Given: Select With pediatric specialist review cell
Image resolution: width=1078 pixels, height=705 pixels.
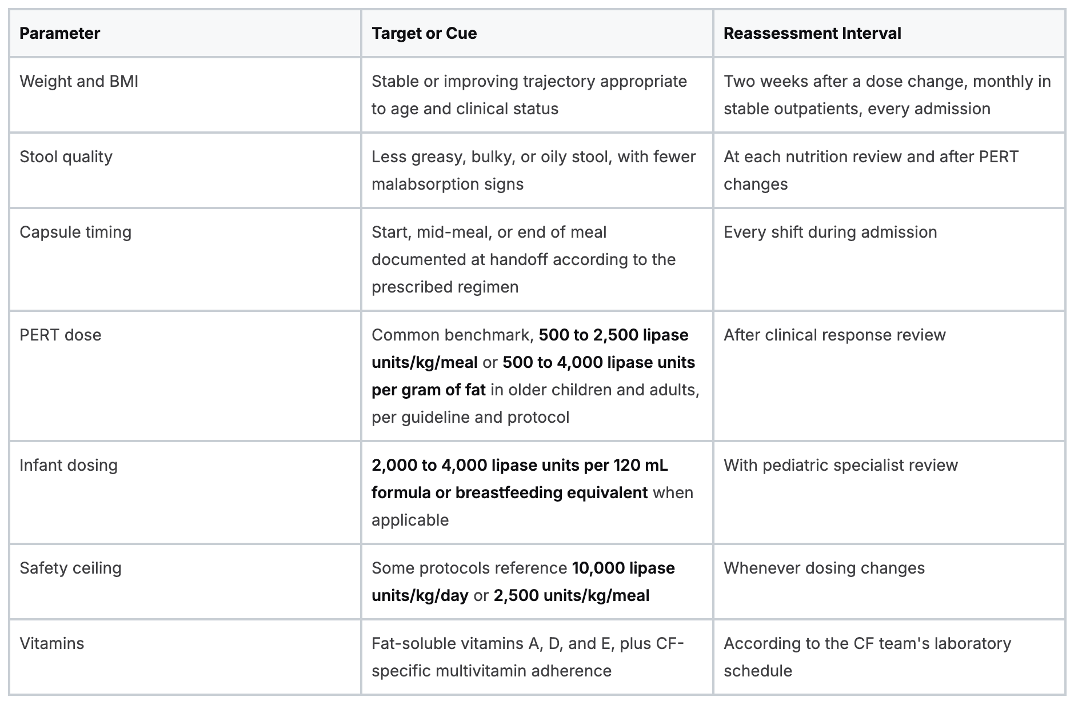Looking at the screenshot, I should pyautogui.click(x=889, y=492).
